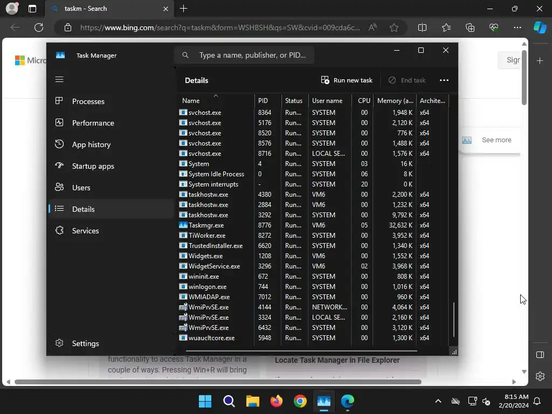
Task: Click the Processes icon in the sidebar
Action: 59,101
